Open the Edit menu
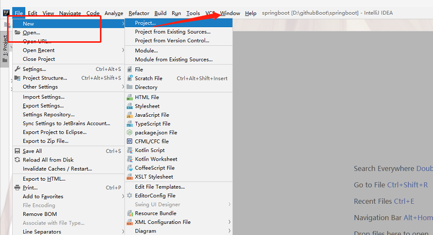Screen dimensions: 433x235 pyautogui.click(x=32, y=13)
